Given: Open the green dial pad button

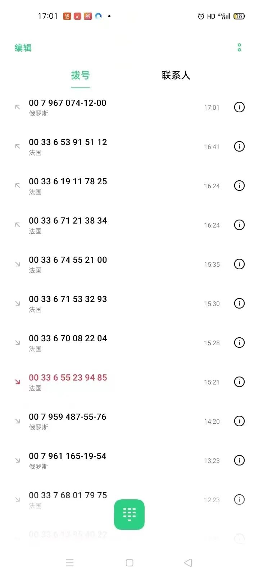Looking at the screenshot, I should [x=129, y=514].
